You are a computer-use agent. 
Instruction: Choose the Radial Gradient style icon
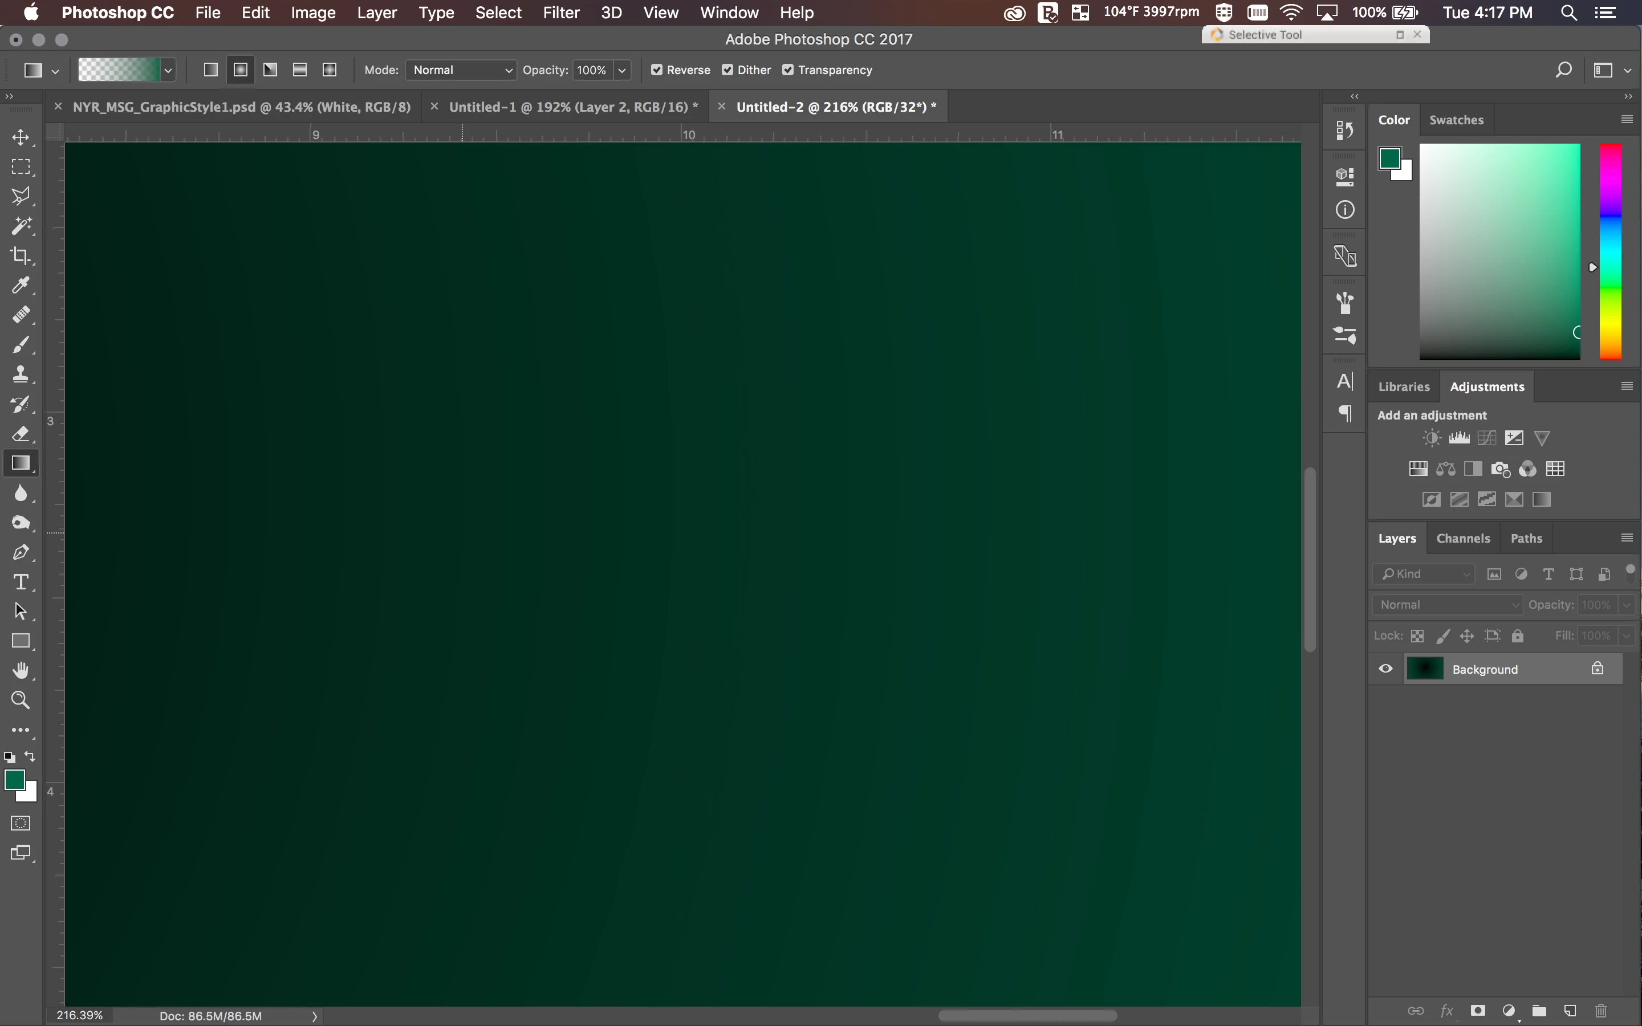240,70
